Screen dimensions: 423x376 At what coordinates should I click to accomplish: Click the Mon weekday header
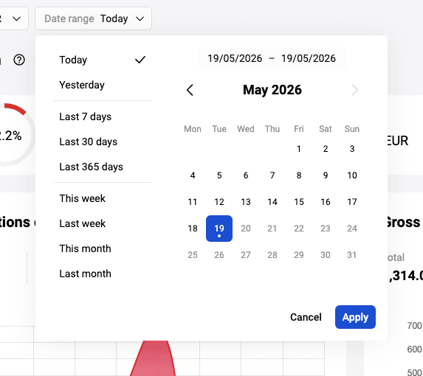[193, 129]
